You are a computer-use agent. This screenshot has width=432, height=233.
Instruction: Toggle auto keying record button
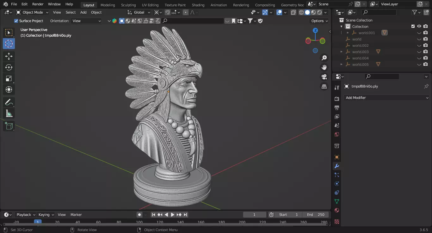[139, 215]
